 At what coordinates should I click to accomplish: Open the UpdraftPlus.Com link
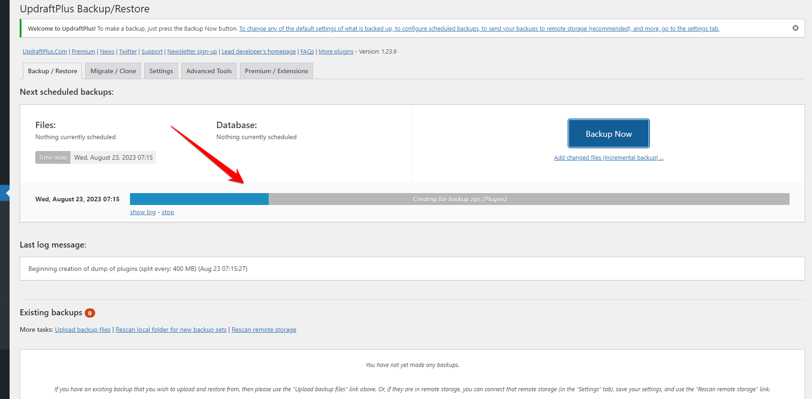tap(45, 51)
